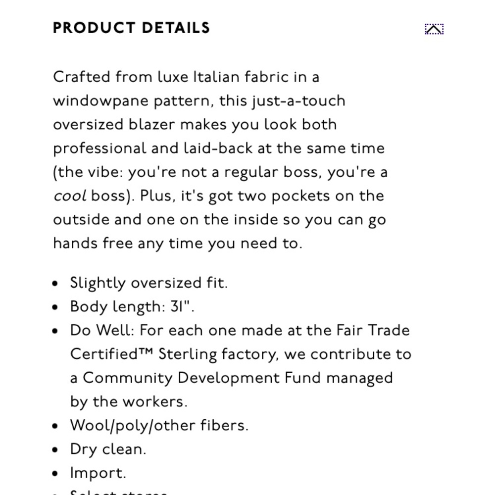Click "Community Development Fund" text
The height and width of the screenshot is (495, 495).
pyautogui.click(x=202, y=378)
